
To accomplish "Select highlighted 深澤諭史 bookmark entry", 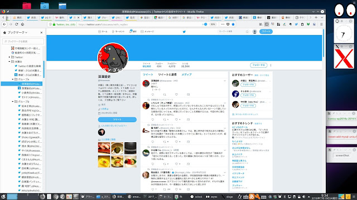I will pos(22,84).
